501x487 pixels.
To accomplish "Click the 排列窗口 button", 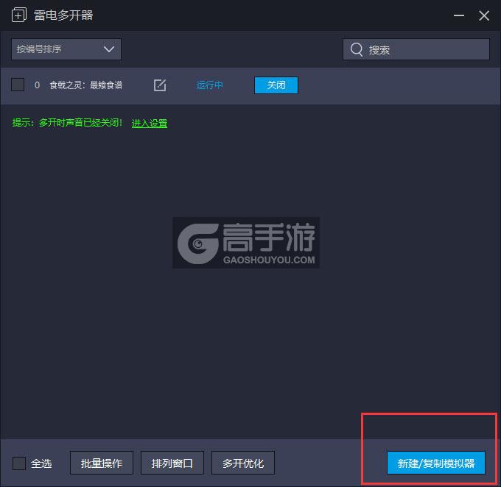I will tap(172, 463).
